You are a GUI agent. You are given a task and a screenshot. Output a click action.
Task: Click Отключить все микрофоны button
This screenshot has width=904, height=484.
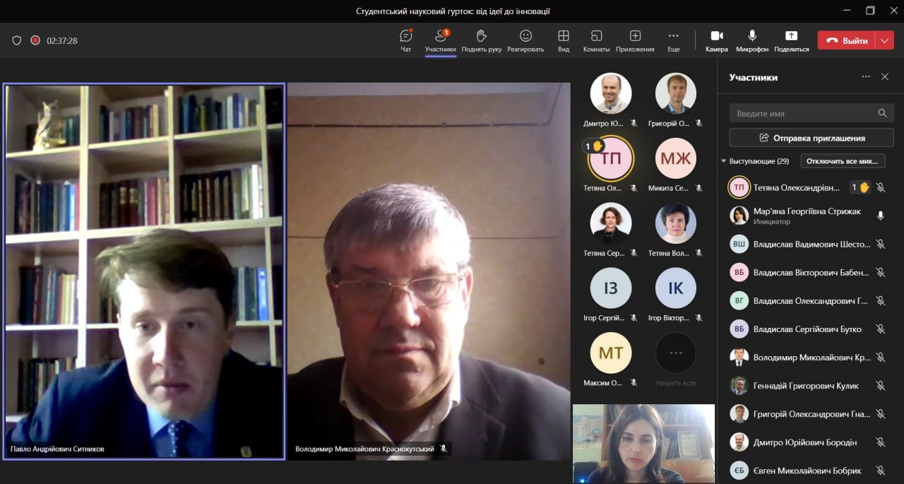843,161
